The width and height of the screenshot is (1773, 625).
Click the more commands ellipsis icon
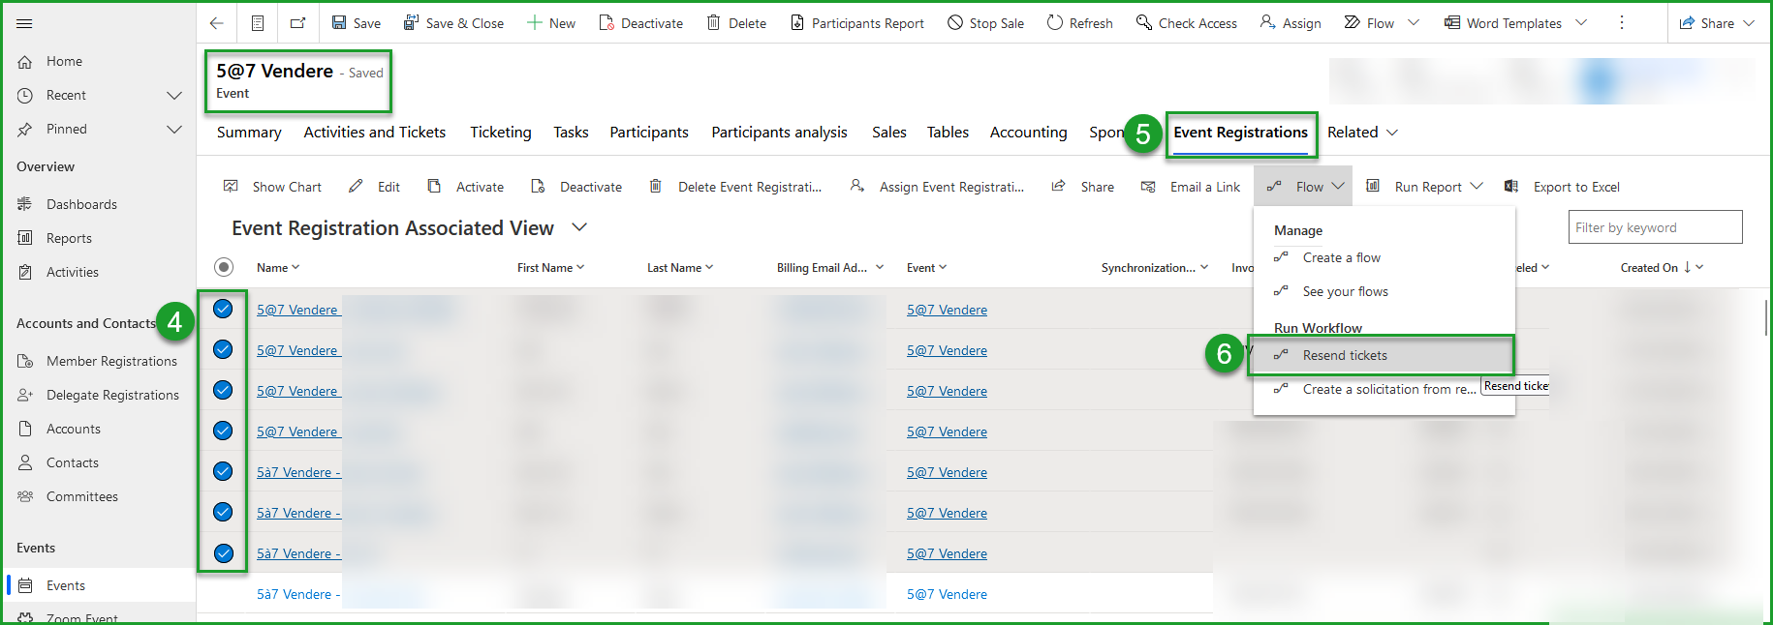1622,23
